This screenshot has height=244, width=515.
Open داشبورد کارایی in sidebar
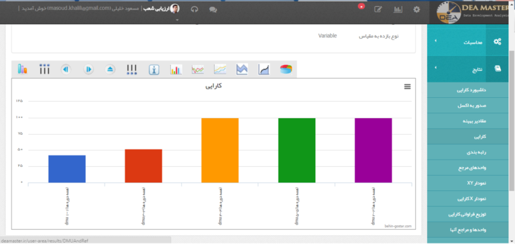coord(467,90)
